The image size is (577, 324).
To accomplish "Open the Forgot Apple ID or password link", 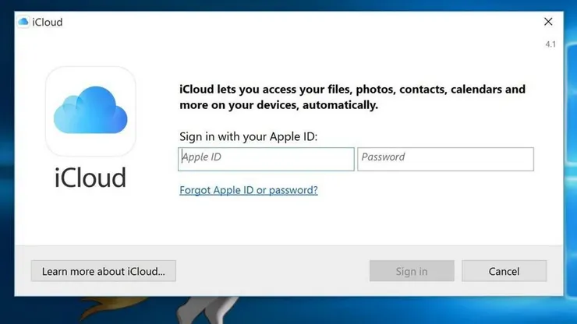I will click(249, 190).
